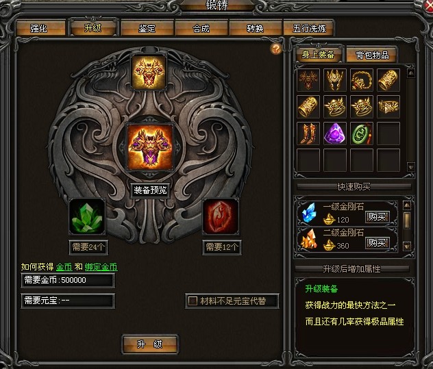
Task: Select the green crystal material slot
Action: [x=87, y=216]
